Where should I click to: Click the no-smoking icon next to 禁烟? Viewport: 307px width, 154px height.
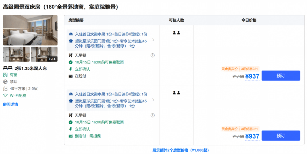tap(5, 82)
